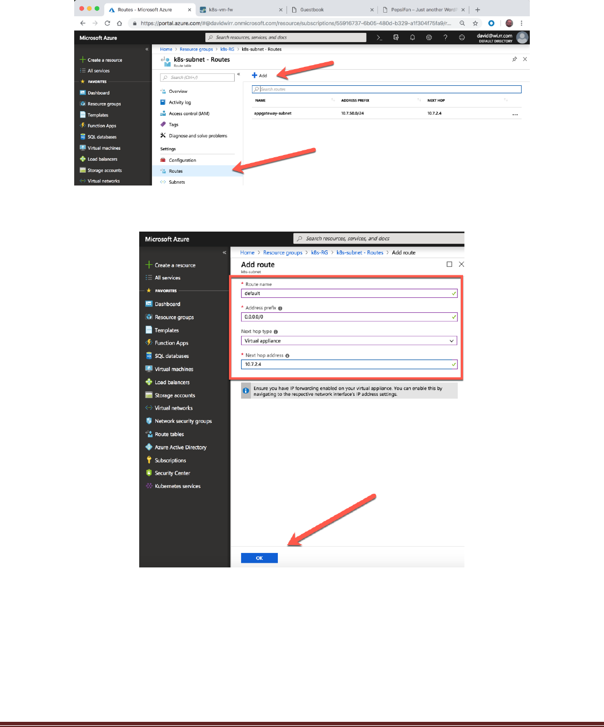
Task: Click the 10.7.50.0/24 address prefix cell
Action: 352,113
